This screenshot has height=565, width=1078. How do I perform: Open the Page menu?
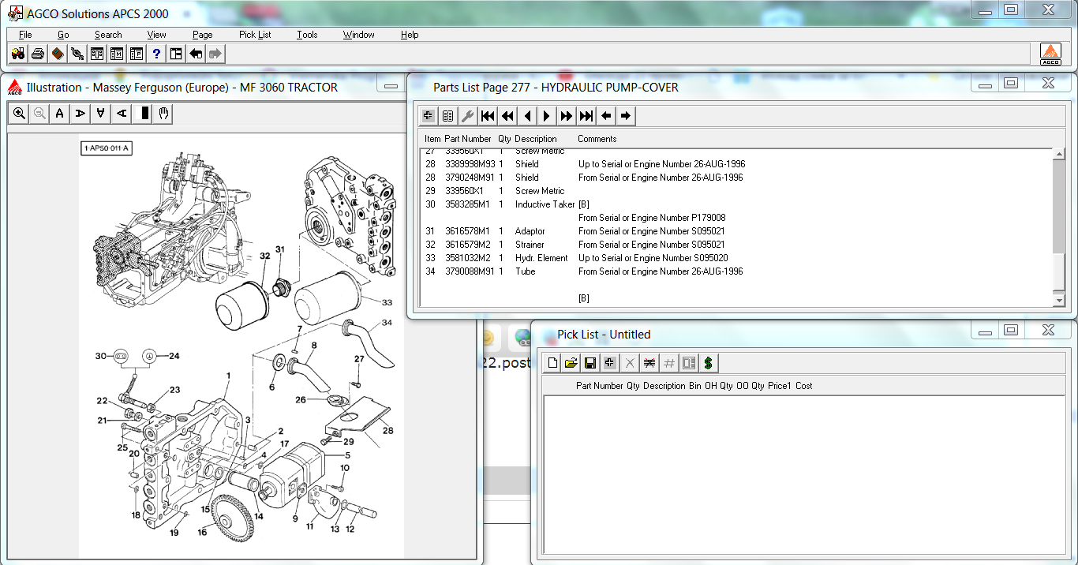[202, 35]
